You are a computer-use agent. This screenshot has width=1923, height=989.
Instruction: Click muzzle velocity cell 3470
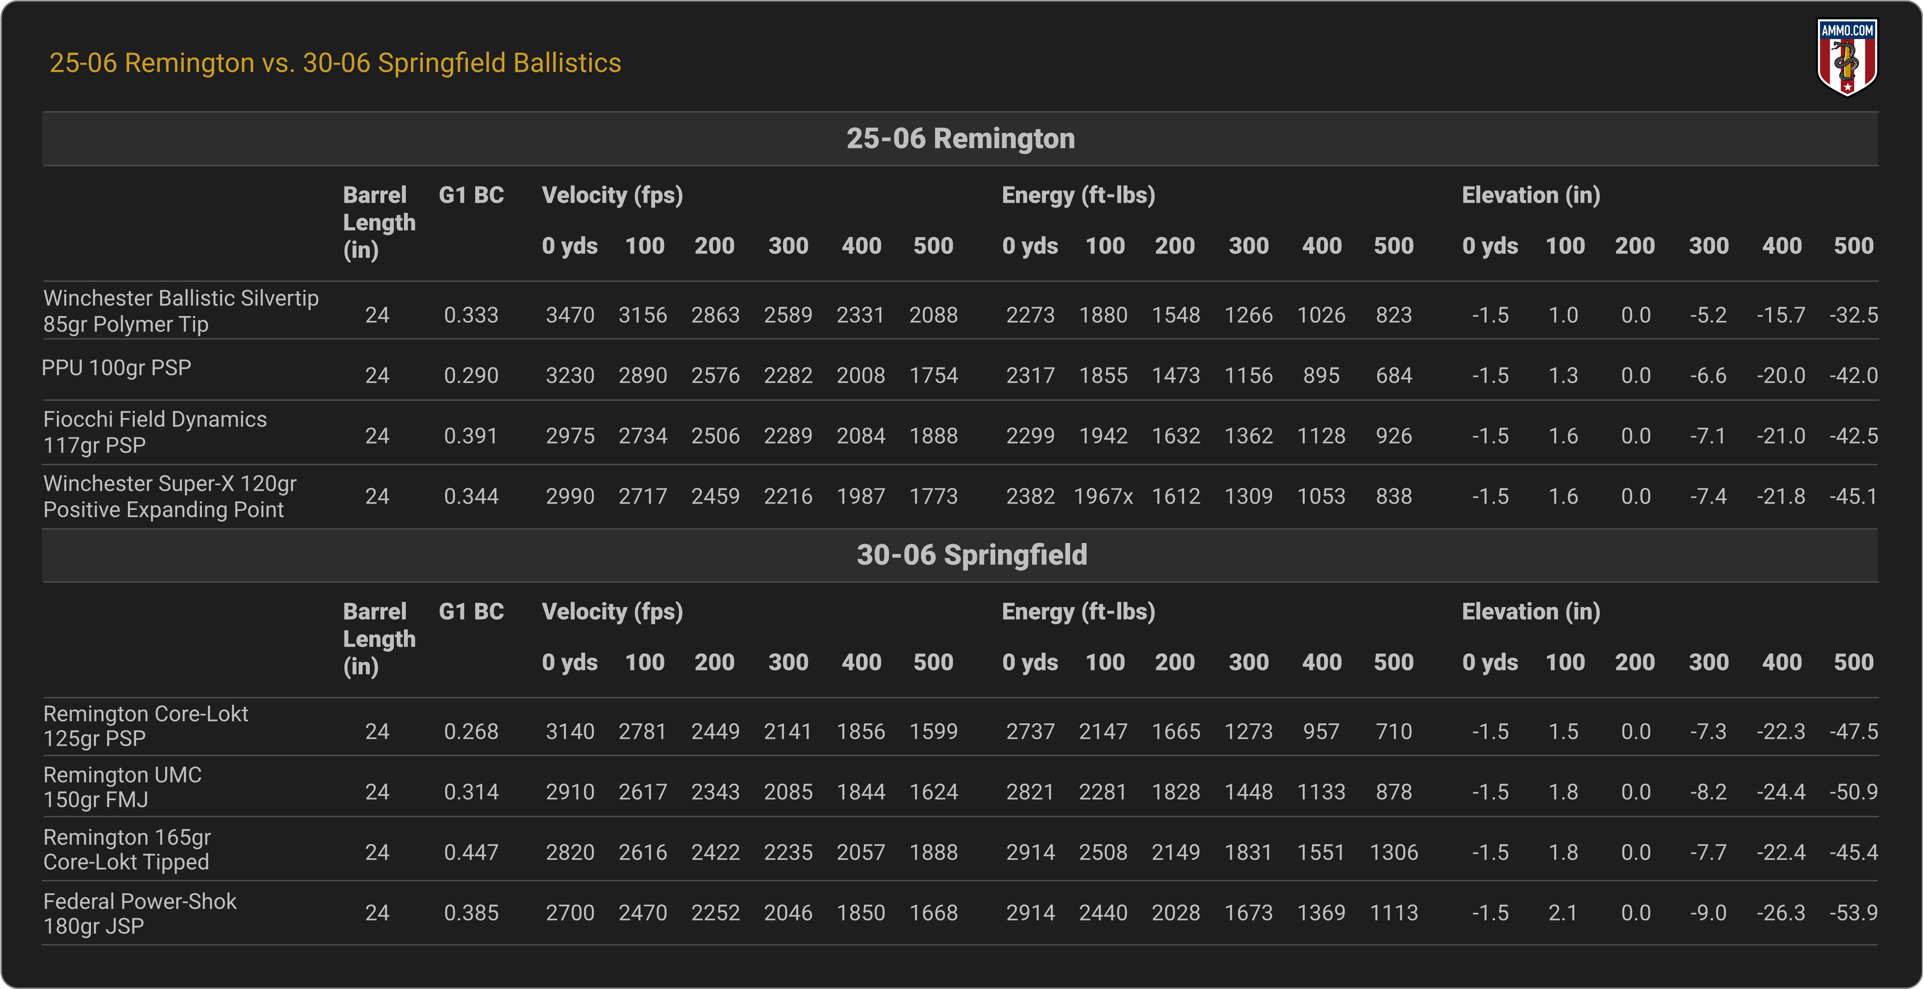click(570, 315)
